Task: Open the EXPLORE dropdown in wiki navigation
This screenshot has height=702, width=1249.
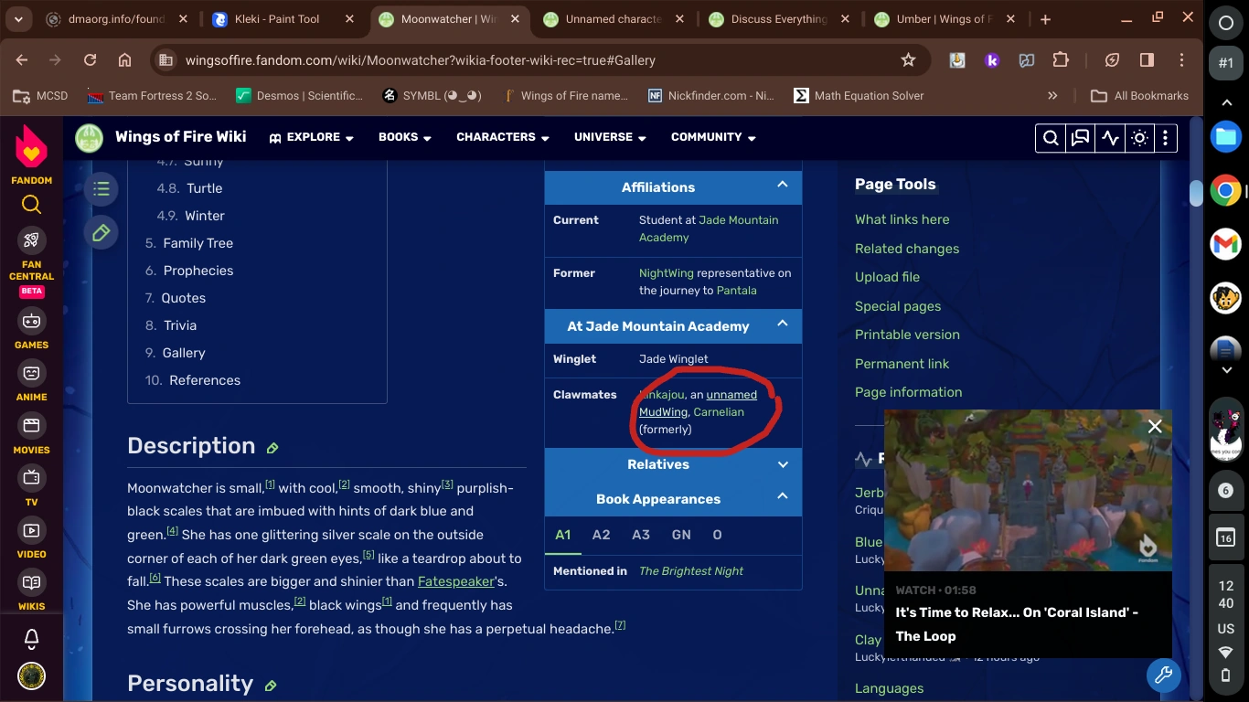Action: 311,137
